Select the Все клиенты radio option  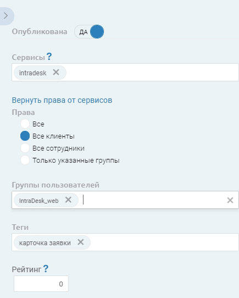coord(25,136)
